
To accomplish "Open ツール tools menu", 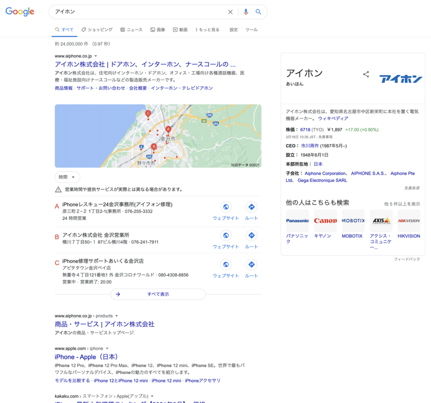I will pyautogui.click(x=252, y=30).
